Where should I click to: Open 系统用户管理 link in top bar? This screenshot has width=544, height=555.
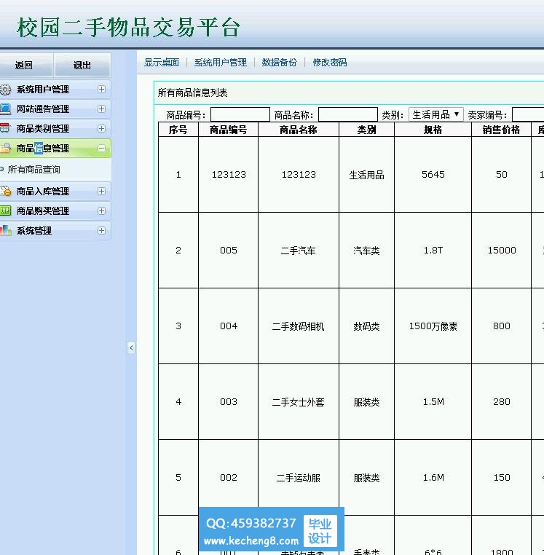(x=221, y=63)
